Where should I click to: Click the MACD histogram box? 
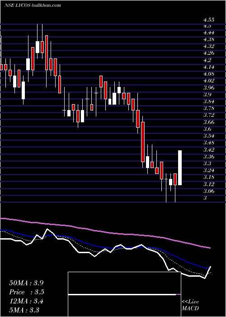[x=124, y=294]
